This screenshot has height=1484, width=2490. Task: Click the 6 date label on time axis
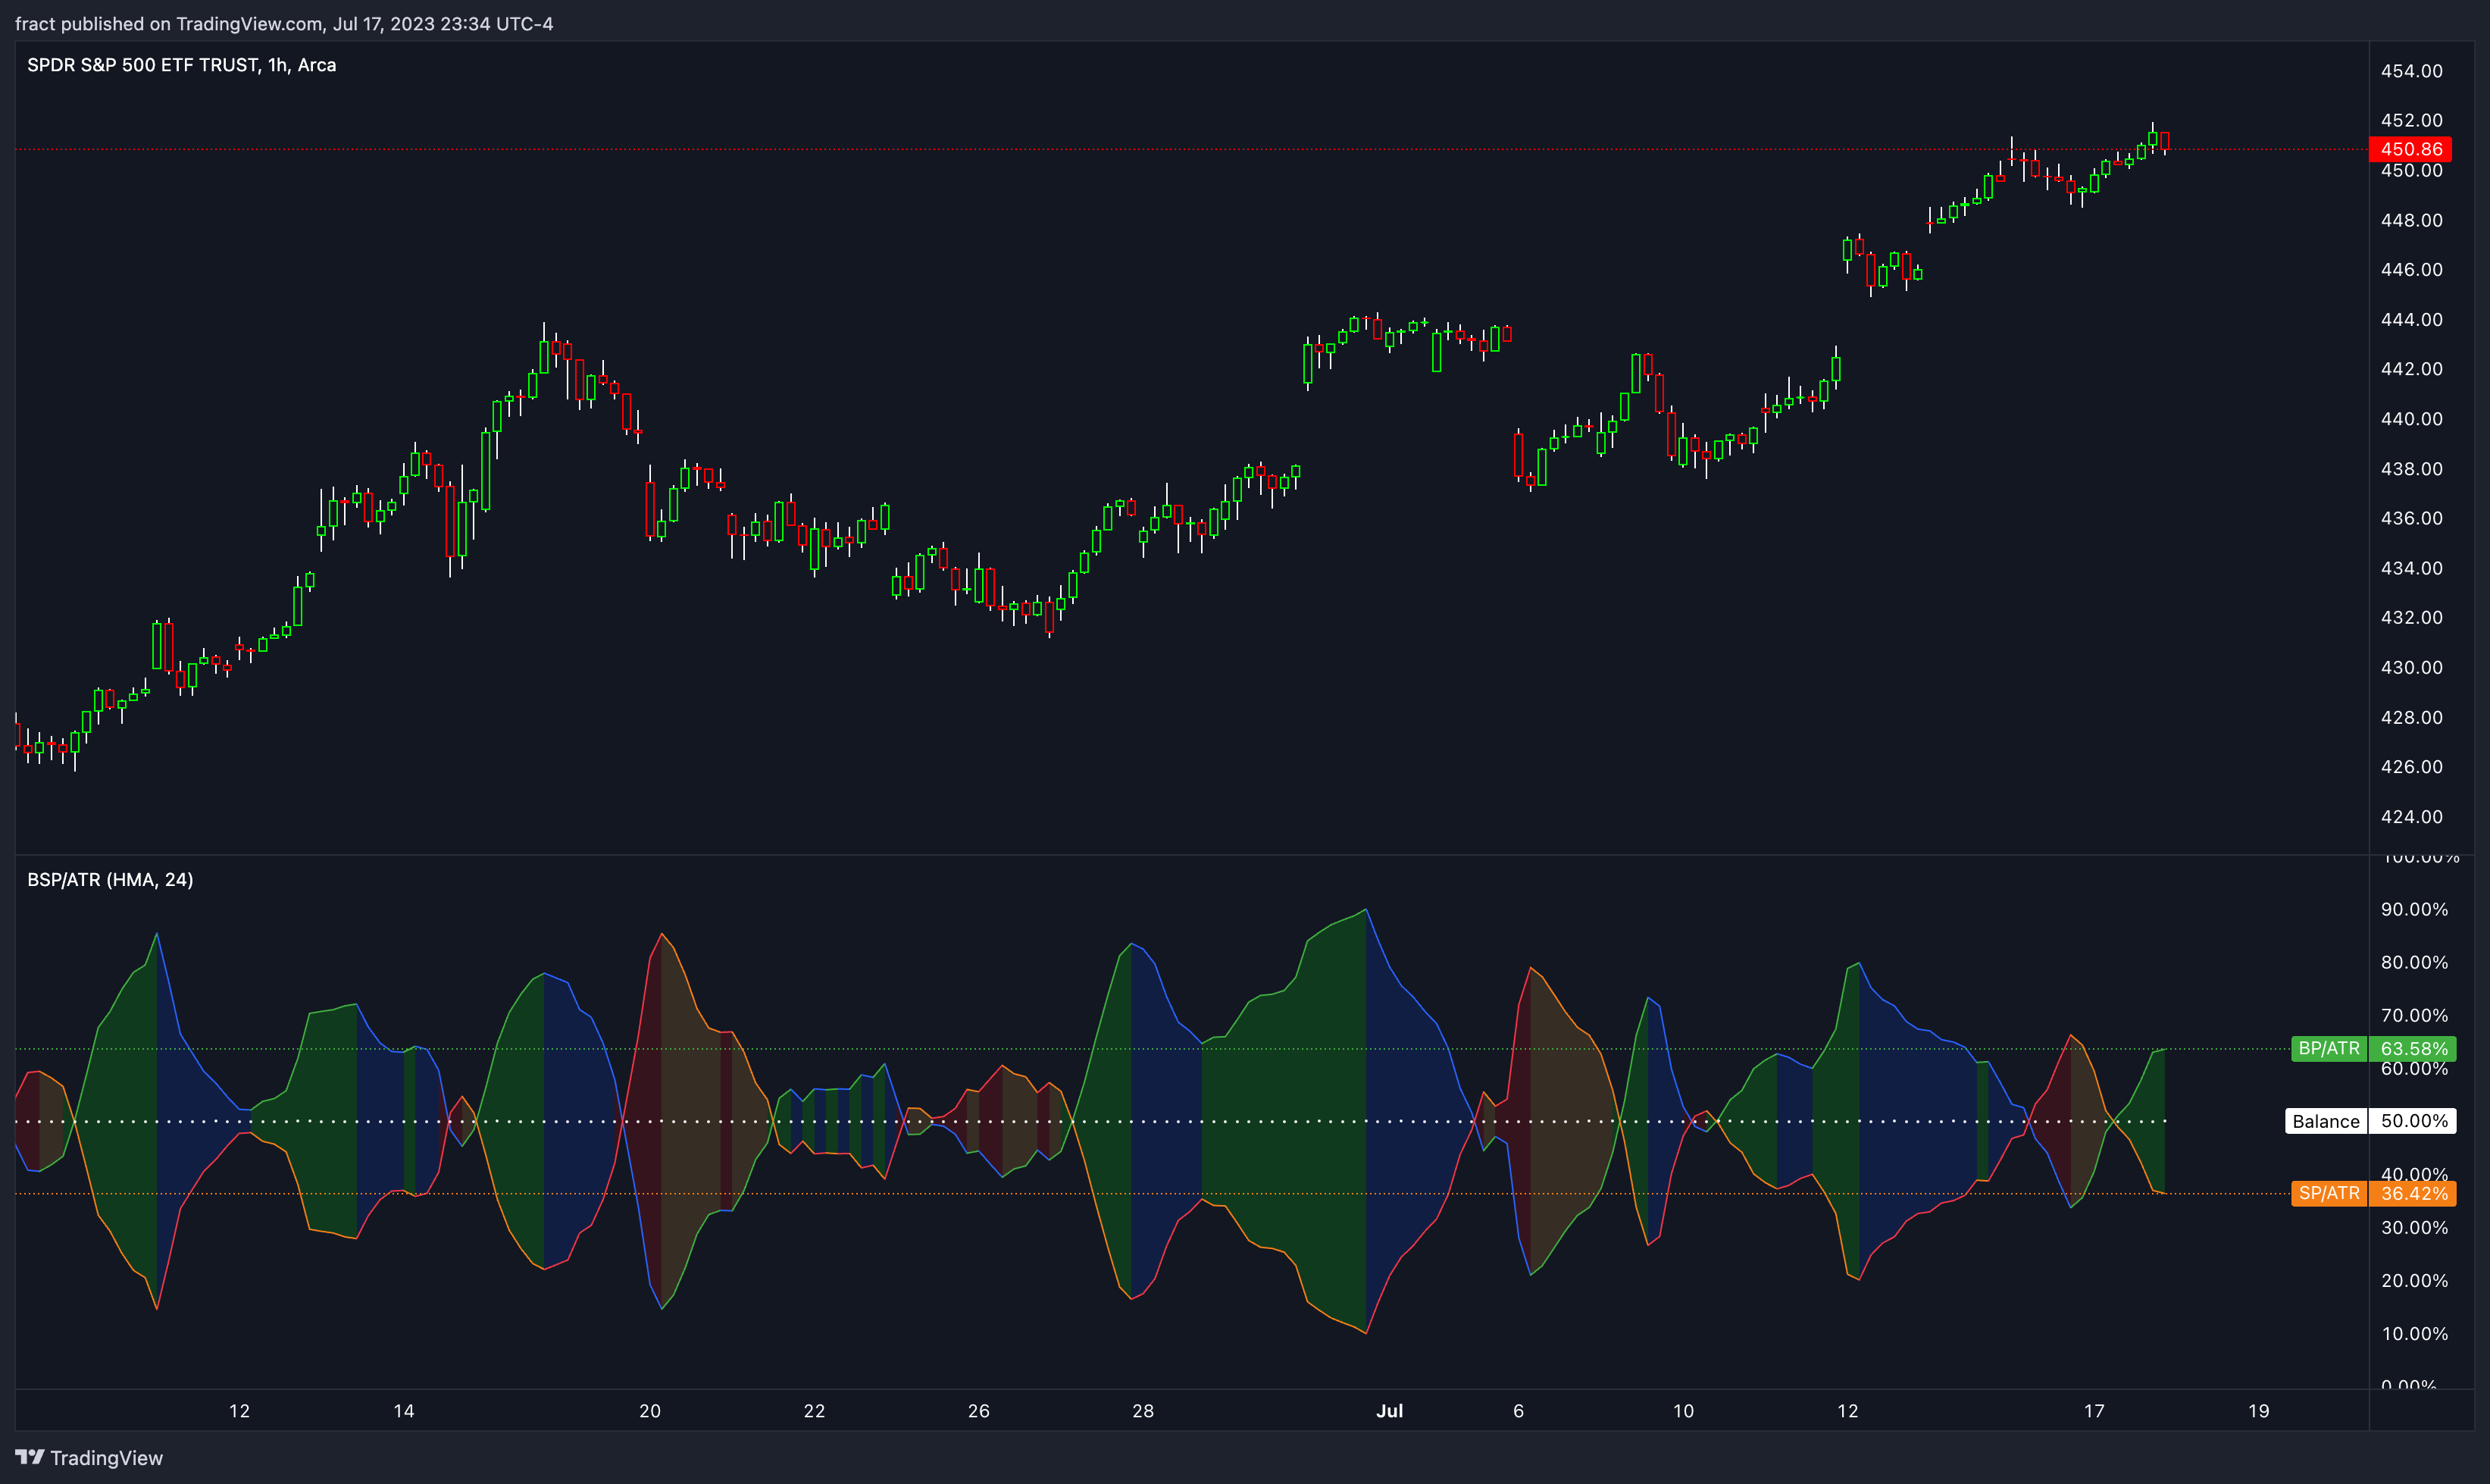point(1519,1411)
